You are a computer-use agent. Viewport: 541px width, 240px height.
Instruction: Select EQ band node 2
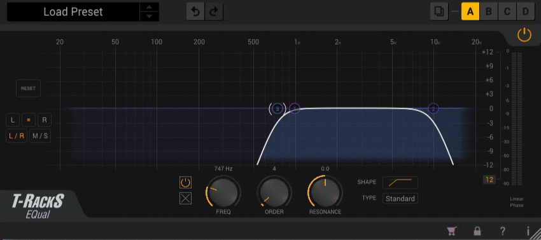[x=433, y=109]
